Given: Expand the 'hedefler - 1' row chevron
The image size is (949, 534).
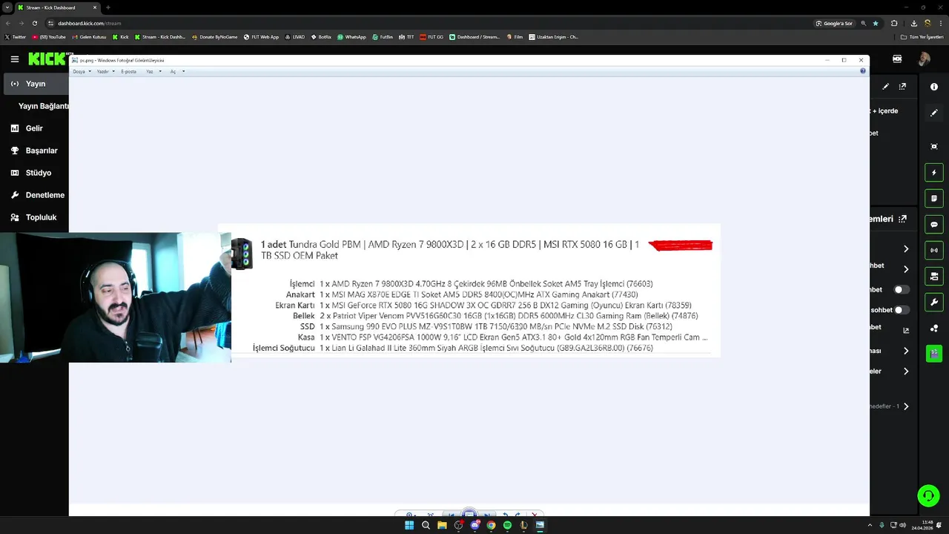Looking at the screenshot, I should point(906,406).
